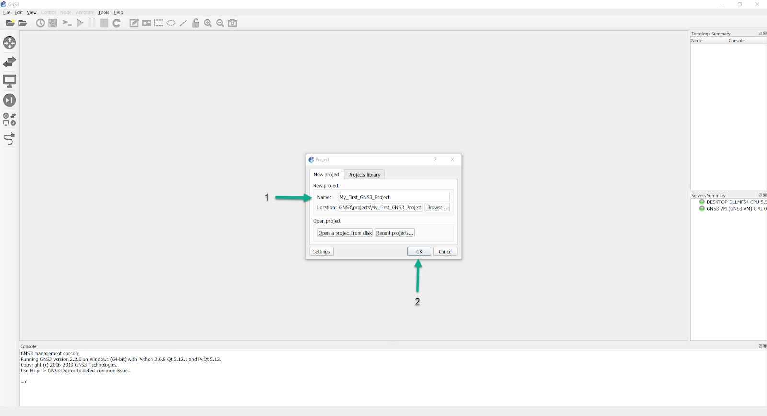The height and width of the screenshot is (416, 767).
Task: Close the Project dialog with X
Action: [452, 160]
